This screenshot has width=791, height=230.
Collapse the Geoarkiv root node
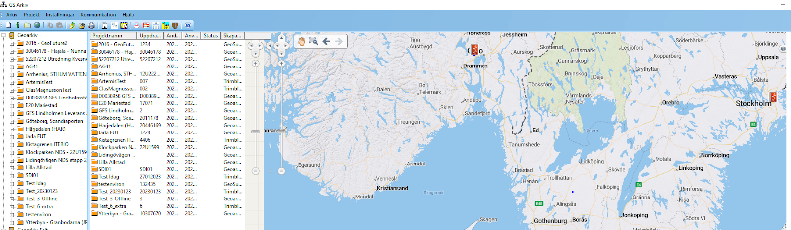click(3, 35)
